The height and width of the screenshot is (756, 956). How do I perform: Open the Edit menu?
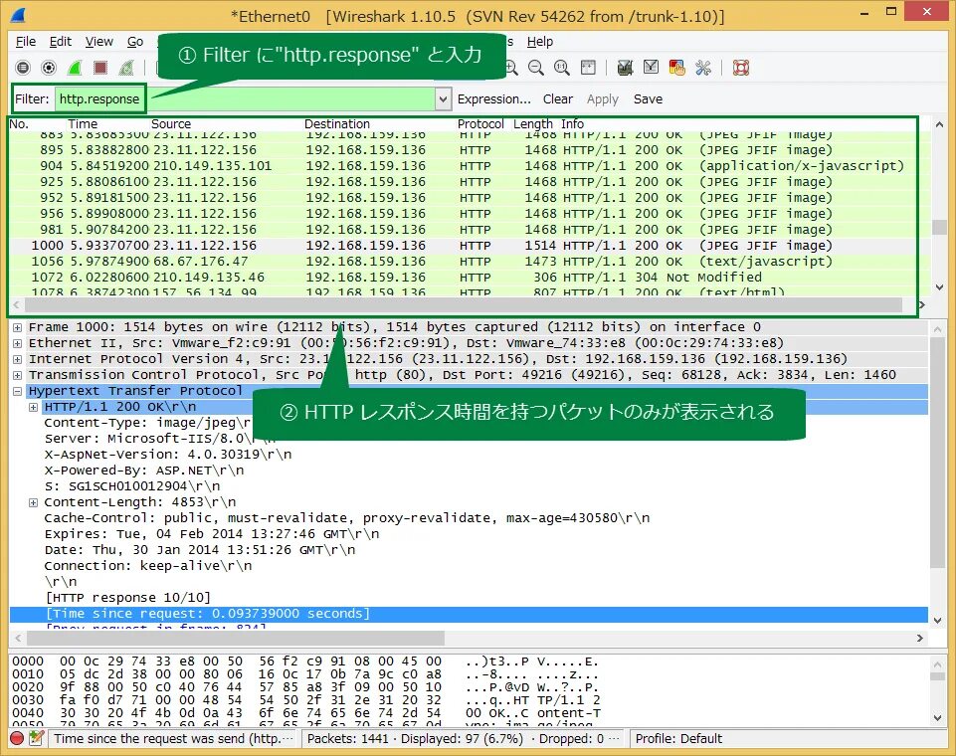tap(61, 42)
